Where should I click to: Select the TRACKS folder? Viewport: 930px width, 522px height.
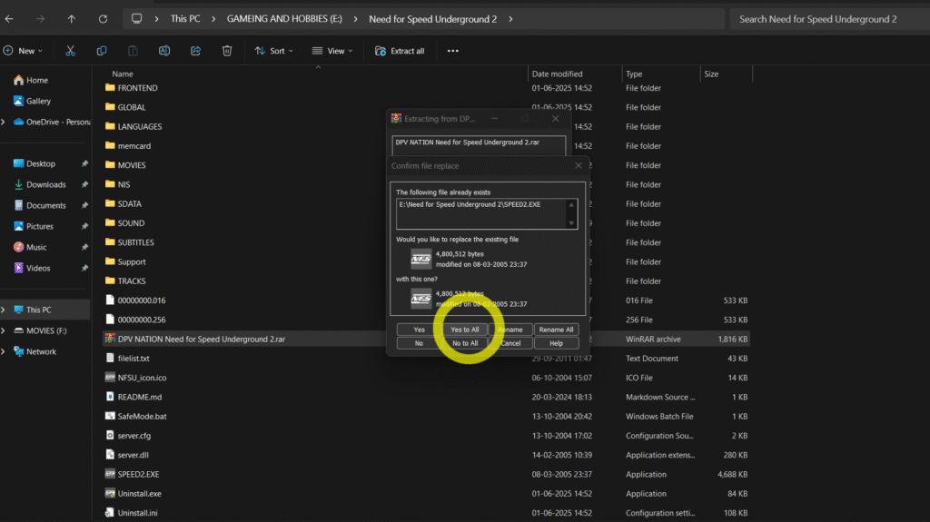click(x=125, y=281)
